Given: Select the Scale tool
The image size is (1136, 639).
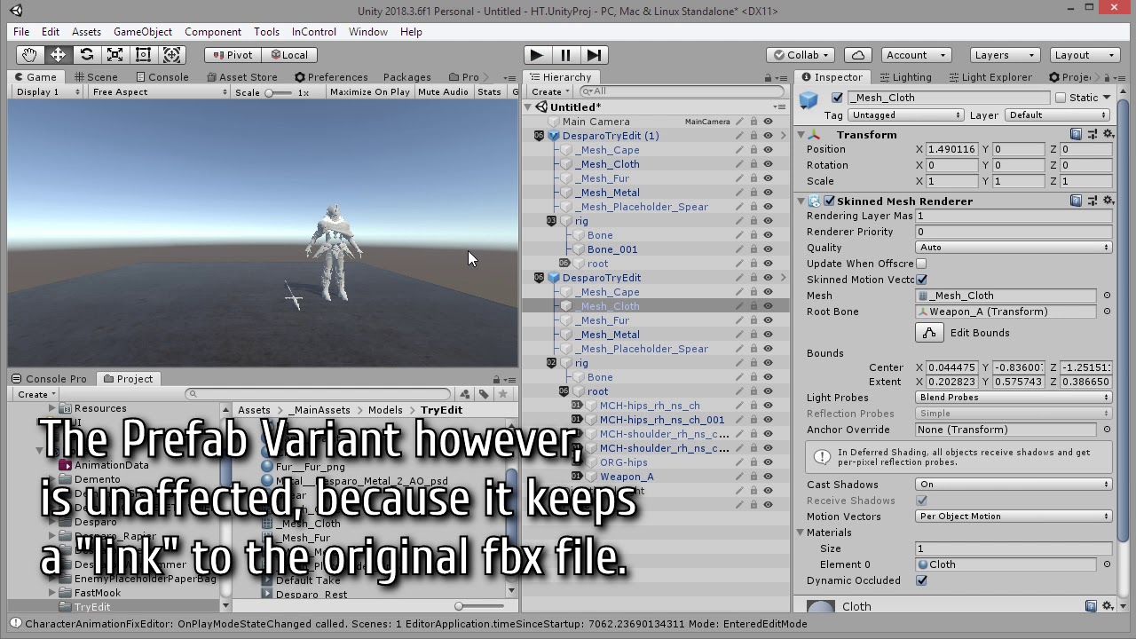Looking at the screenshot, I should 114,55.
